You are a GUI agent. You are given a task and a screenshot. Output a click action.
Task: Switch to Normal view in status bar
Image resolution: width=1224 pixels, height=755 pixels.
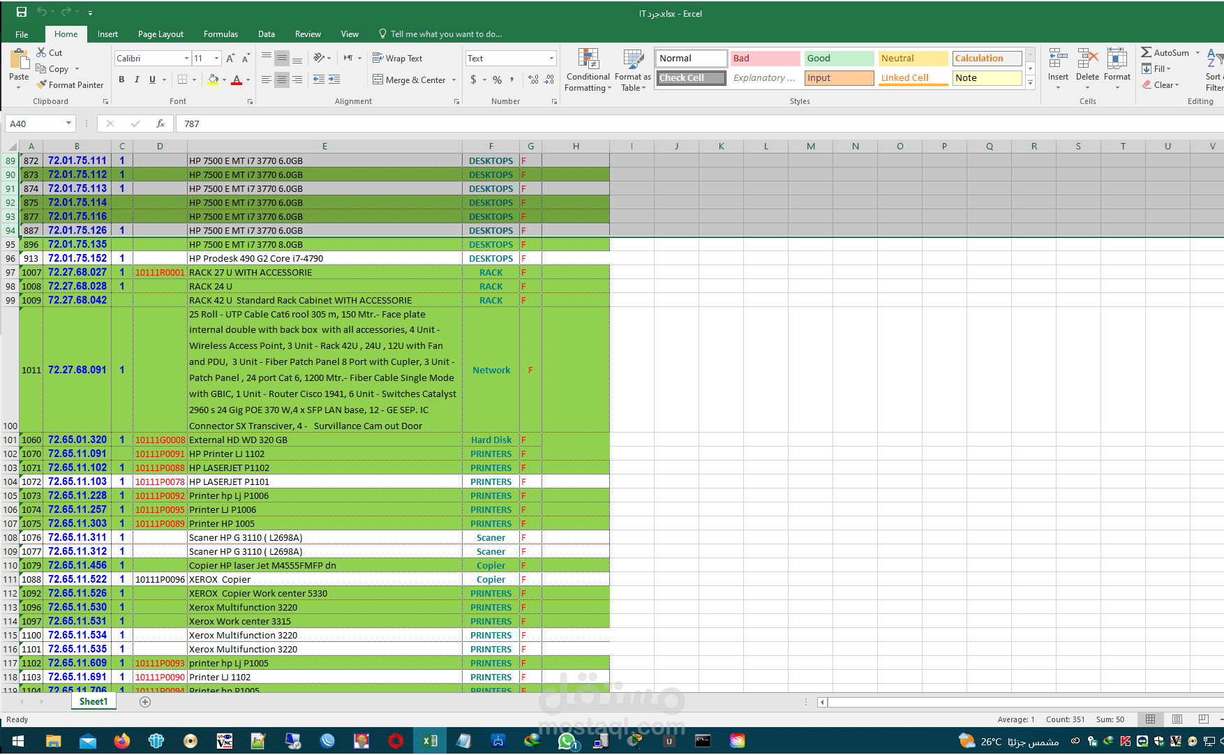[1151, 719]
